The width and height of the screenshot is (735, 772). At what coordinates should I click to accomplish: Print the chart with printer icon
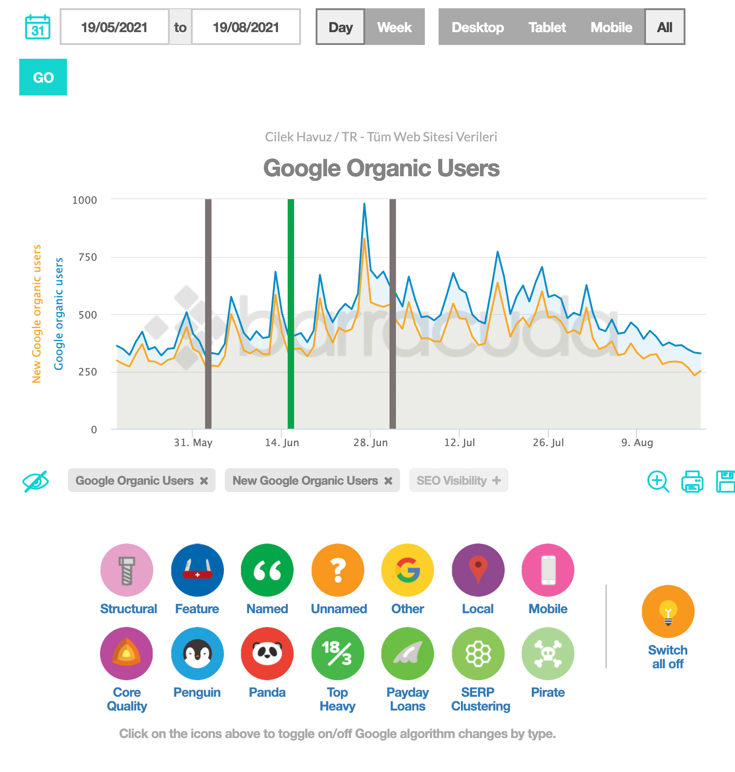tap(692, 481)
